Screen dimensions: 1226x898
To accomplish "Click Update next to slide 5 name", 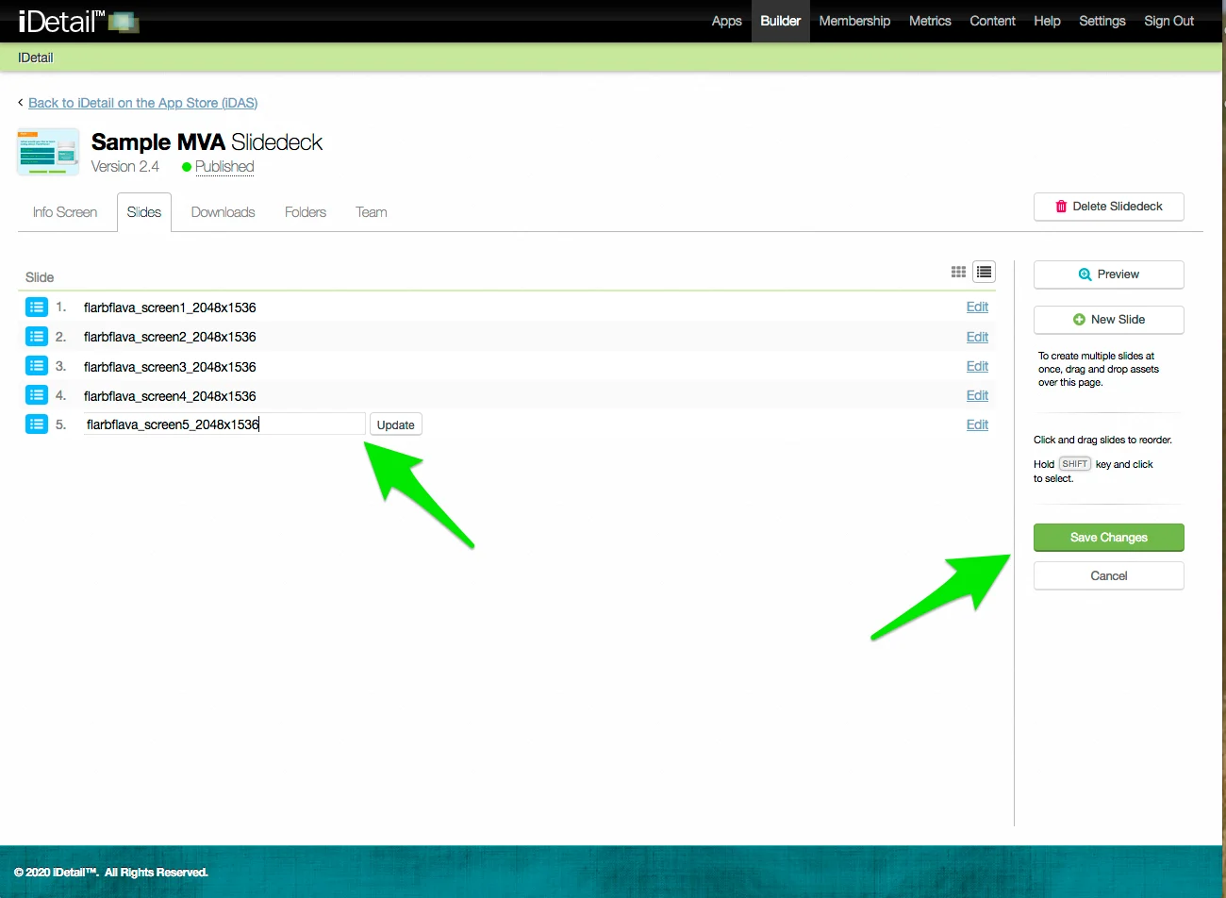I will [396, 424].
